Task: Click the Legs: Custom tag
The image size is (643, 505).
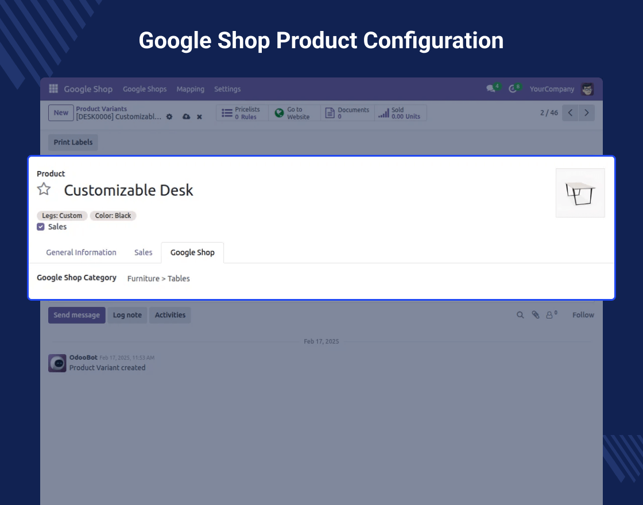Action: click(x=62, y=216)
